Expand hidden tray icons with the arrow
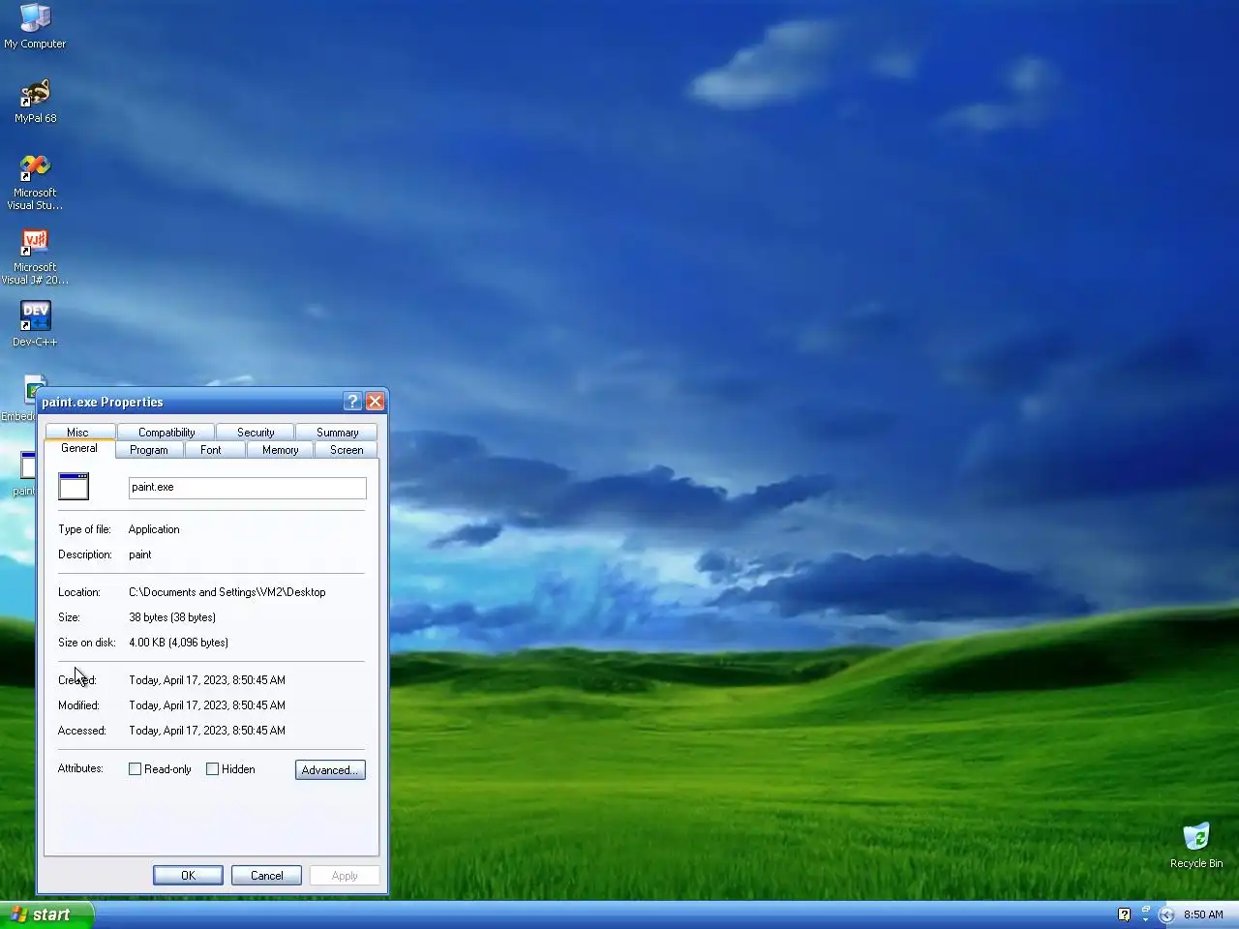This screenshot has width=1239, height=929. [1166, 914]
